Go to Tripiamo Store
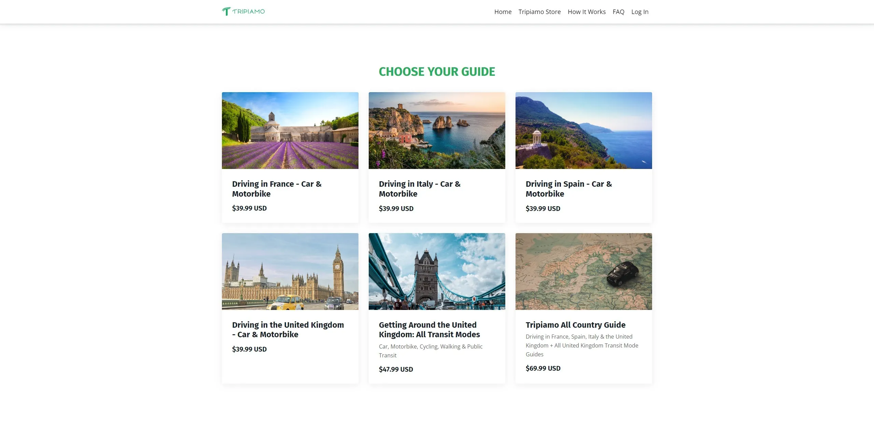Screen dimensions: 874x440 click(x=539, y=12)
